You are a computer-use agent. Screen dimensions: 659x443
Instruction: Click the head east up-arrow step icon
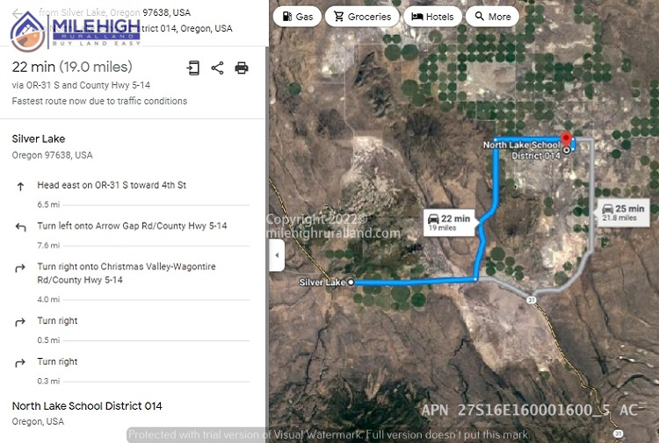click(x=20, y=187)
